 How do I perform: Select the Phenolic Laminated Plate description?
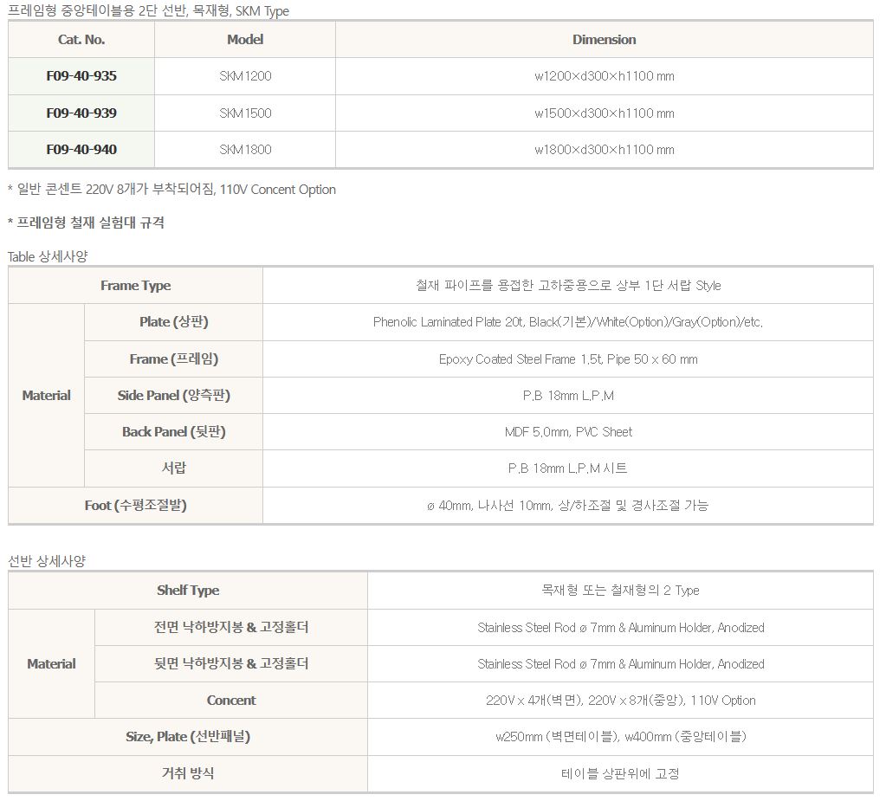click(x=567, y=322)
